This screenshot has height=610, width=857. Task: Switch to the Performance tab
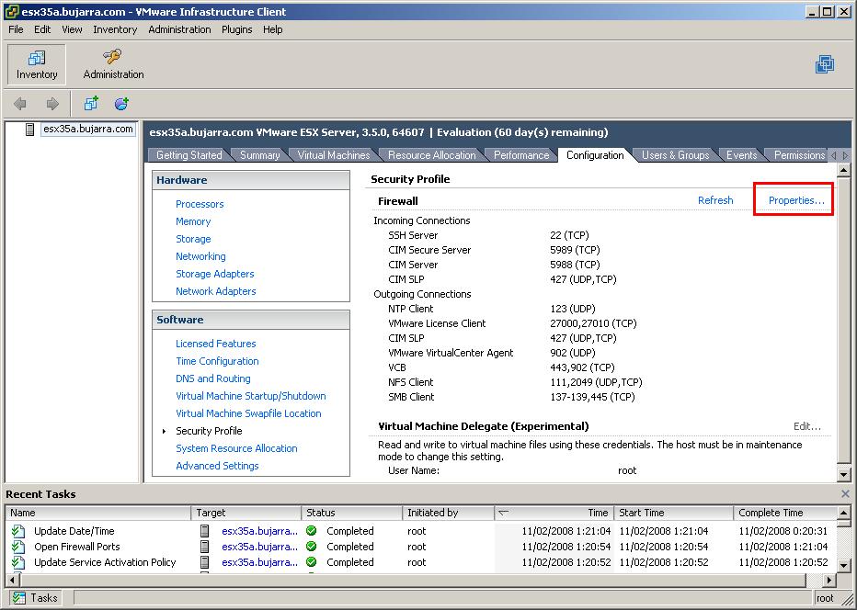coord(521,155)
